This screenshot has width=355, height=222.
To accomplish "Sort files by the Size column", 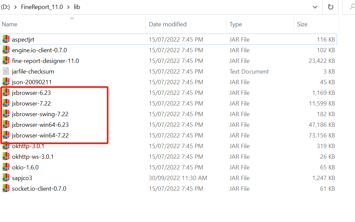I will [302, 24].
